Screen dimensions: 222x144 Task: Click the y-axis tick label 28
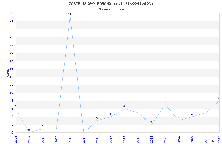coord(11,21)
